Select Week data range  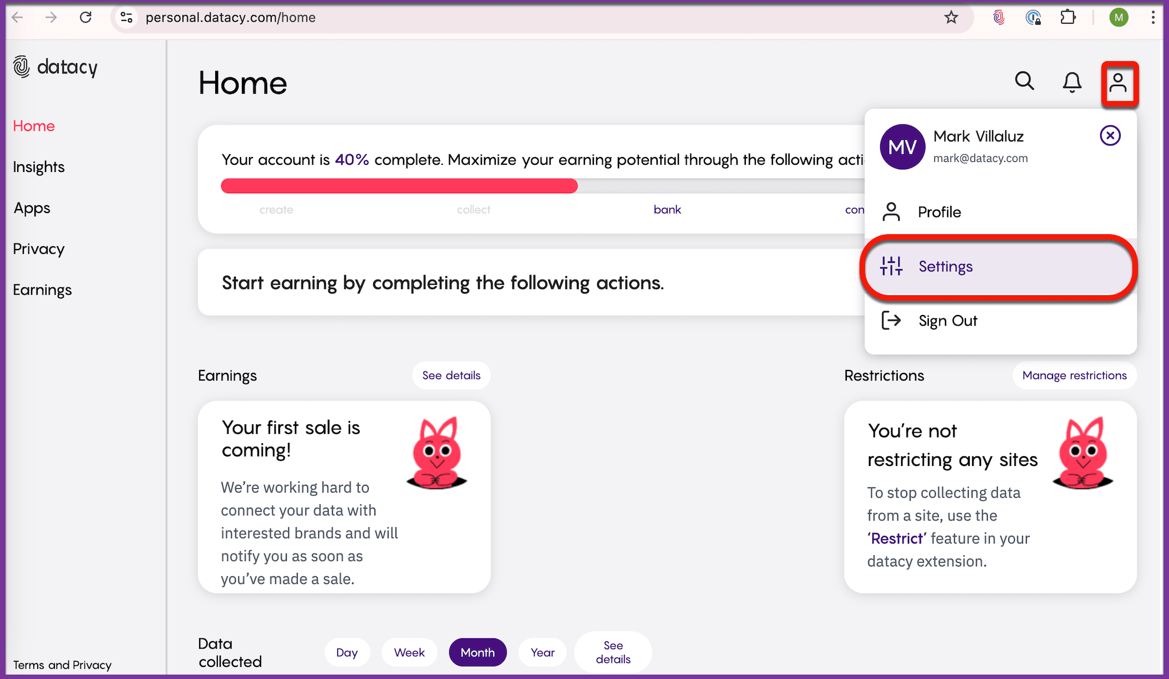409,652
